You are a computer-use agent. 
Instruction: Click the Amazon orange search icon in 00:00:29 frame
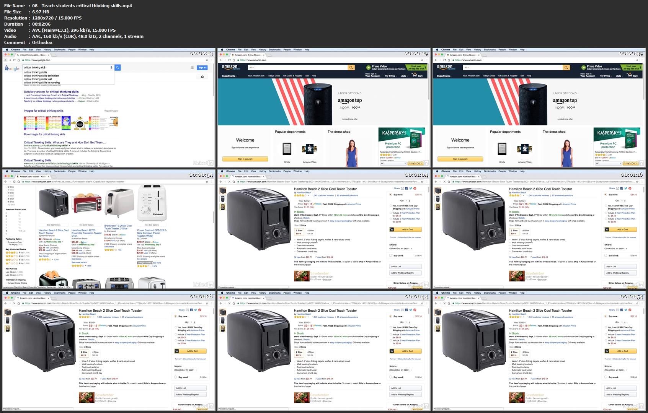pos(351,67)
